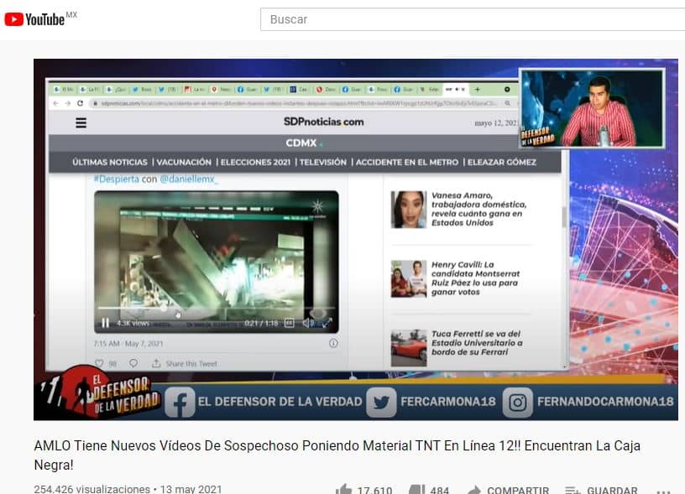Open TELEVISIÓN in the news nav bar
The height and width of the screenshot is (494, 685).
[x=323, y=163]
